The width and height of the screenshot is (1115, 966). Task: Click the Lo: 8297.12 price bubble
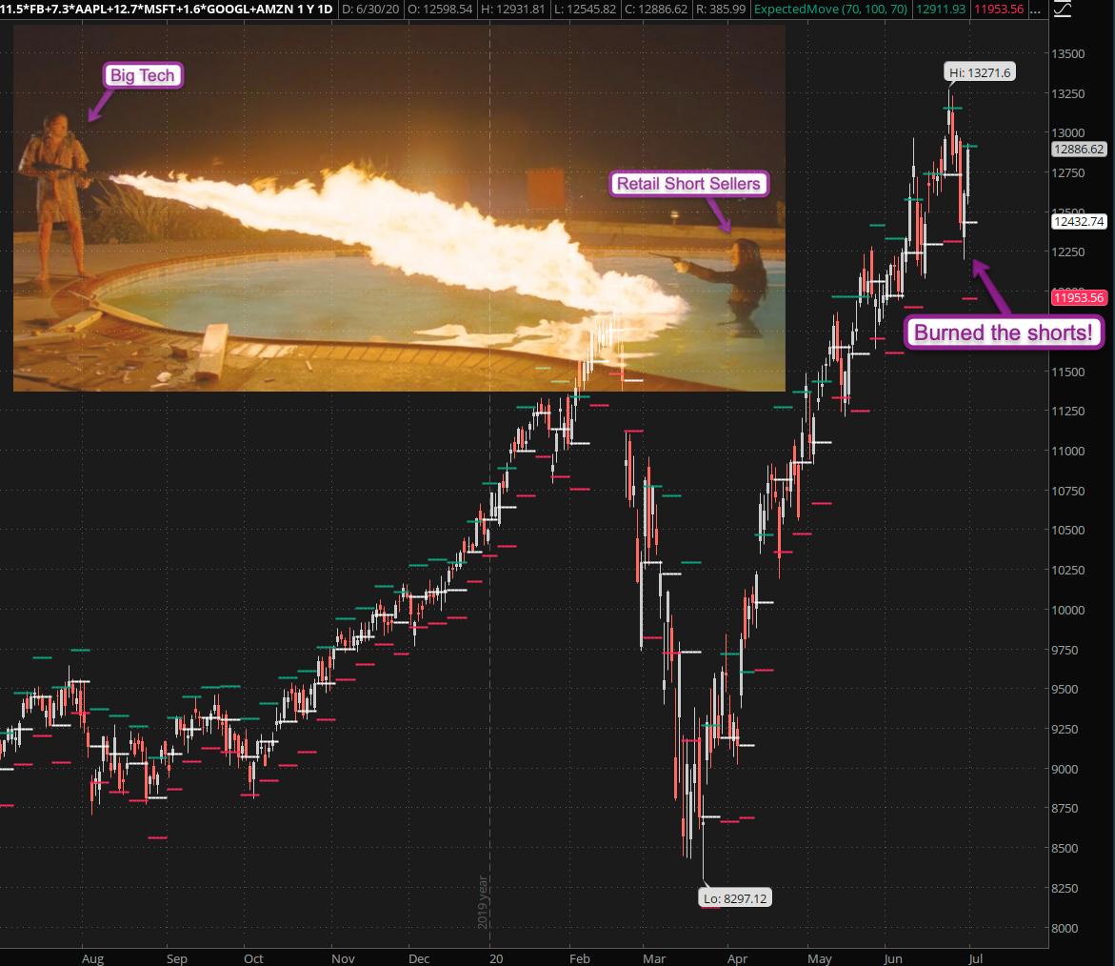735,898
